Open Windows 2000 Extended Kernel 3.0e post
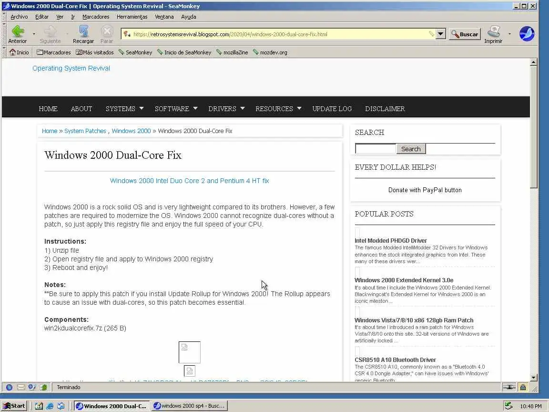 [x=404, y=280]
